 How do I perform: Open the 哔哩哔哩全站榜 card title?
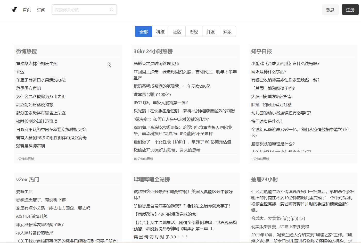coord(152,179)
